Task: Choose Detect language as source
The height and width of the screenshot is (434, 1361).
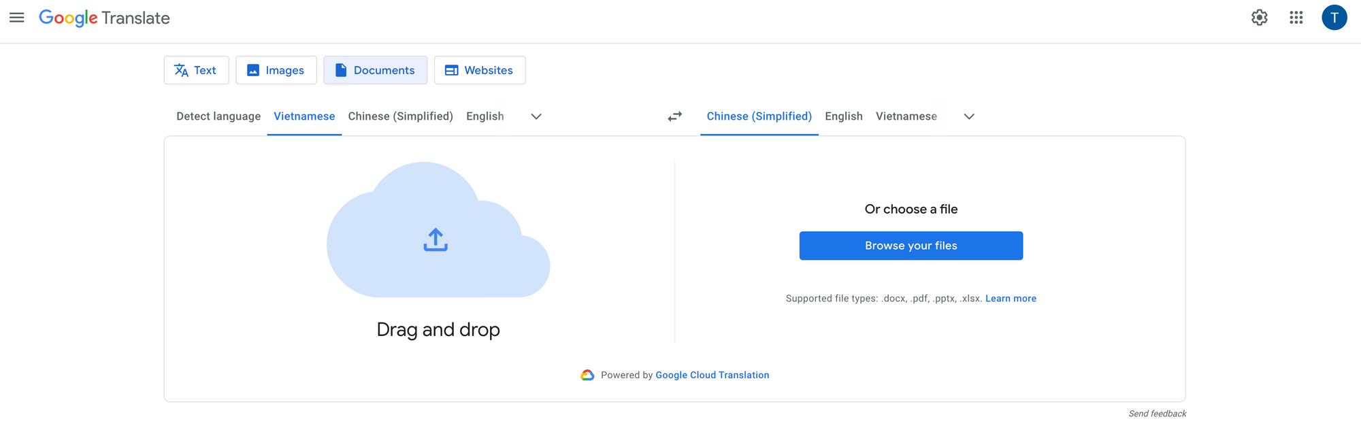Action: pyautogui.click(x=218, y=116)
